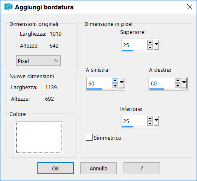This screenshot has height=181, width=197.
Task: Increase the A sinistra value
Action: coord(115,81)
